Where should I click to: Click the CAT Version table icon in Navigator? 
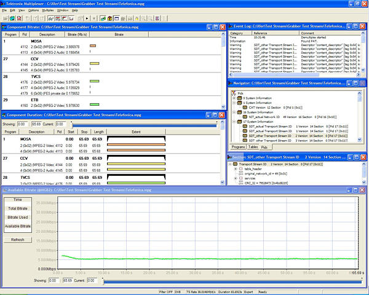pyautogui.click(x=245, y=107)
